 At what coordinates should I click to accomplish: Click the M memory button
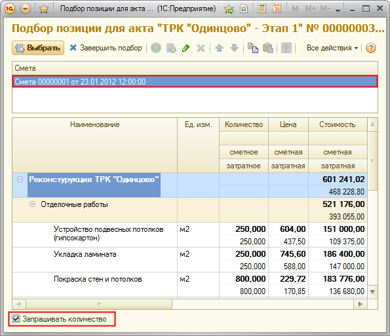[295, 9]
